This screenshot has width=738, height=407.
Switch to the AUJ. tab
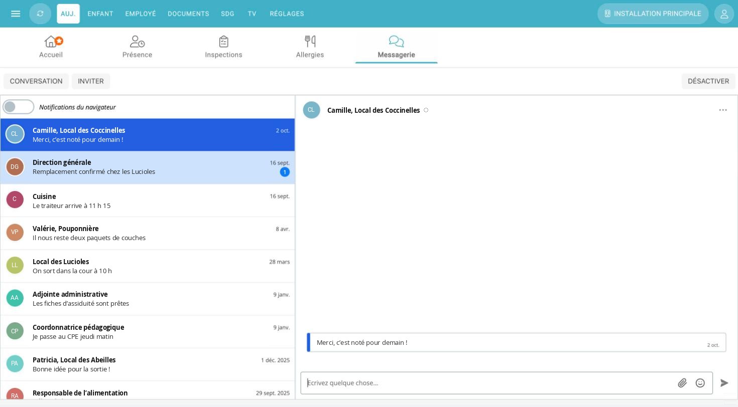click(68, 14)
